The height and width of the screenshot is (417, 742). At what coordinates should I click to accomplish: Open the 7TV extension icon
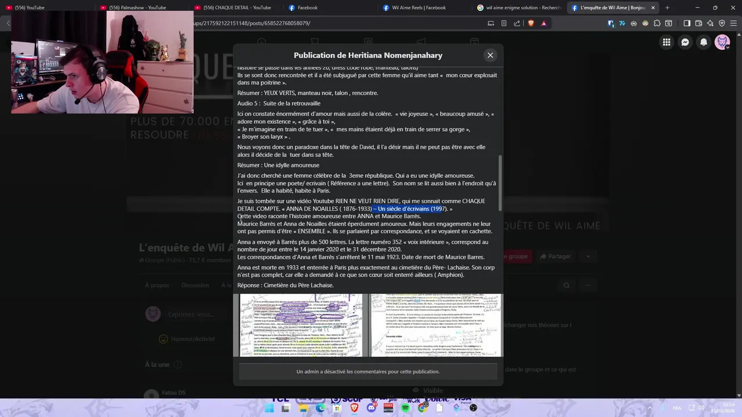click(x=622, y=23)
